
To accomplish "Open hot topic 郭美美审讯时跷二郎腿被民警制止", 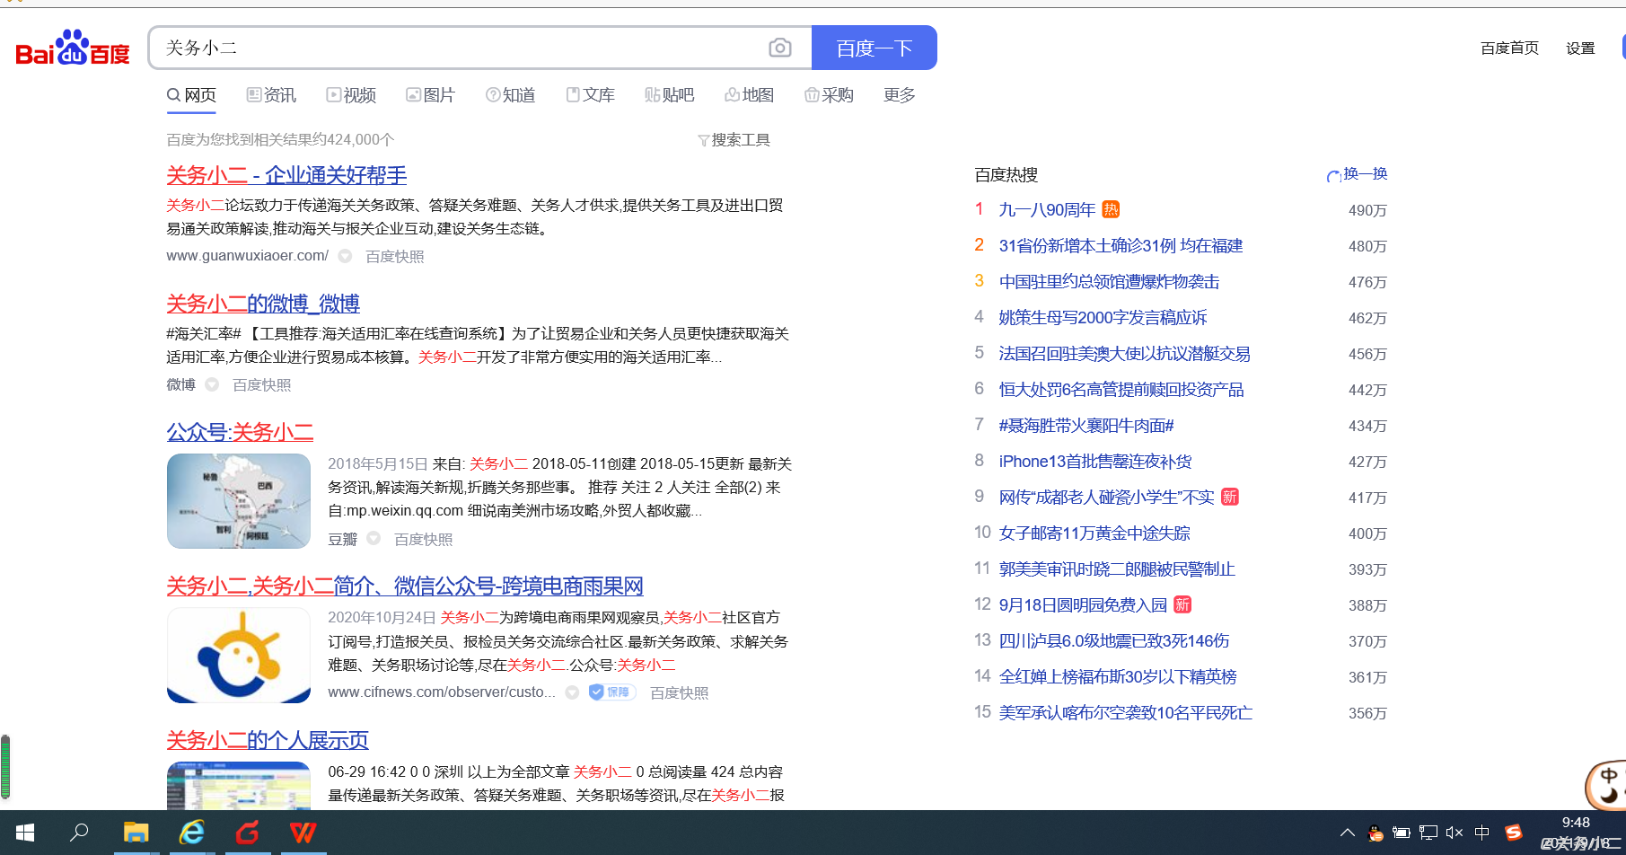I will click(1117, 569).
